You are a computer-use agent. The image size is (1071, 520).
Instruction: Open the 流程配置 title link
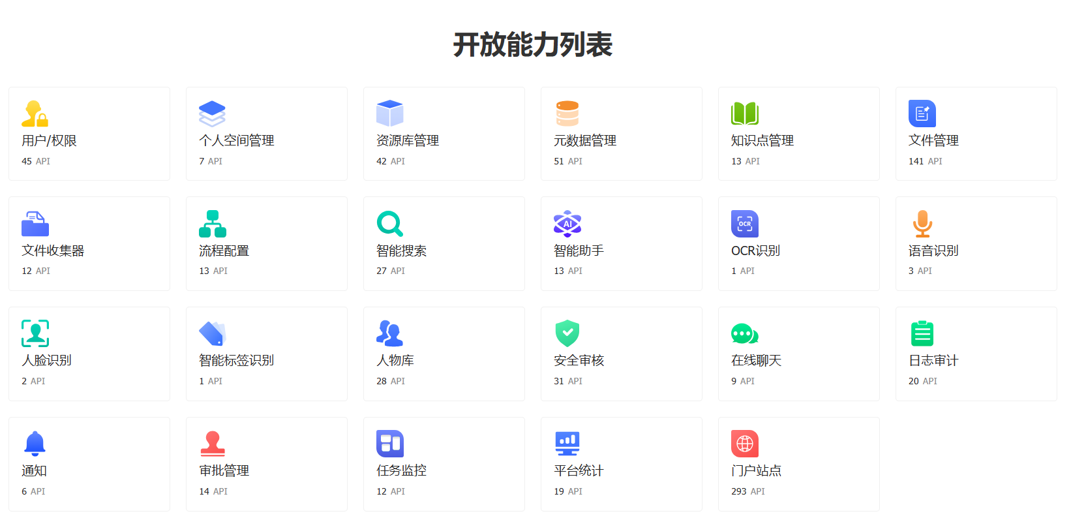tap(224, 251)
